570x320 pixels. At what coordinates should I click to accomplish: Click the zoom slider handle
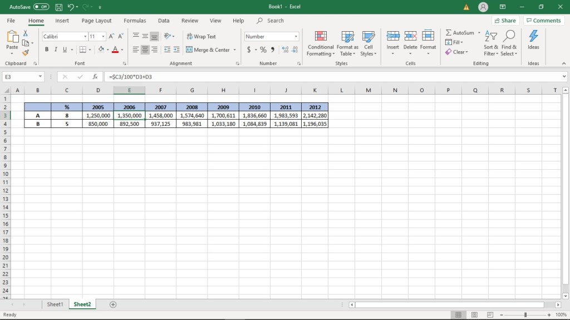click(x=525, y=315)
